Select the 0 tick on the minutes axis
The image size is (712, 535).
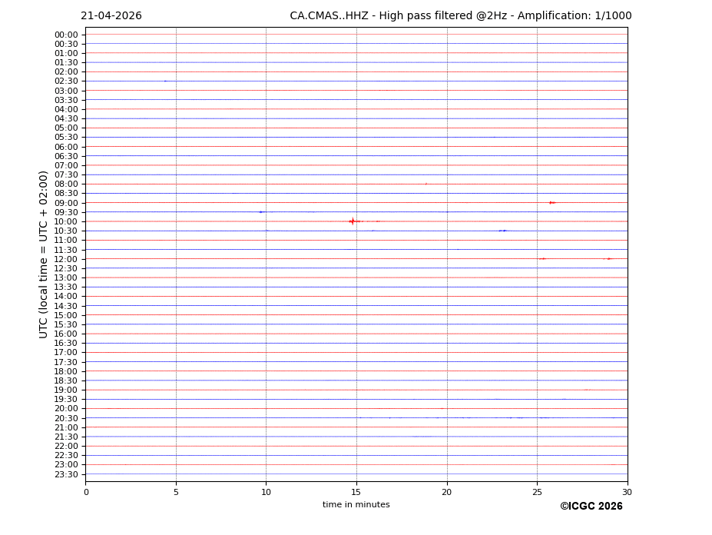[86, 492]
